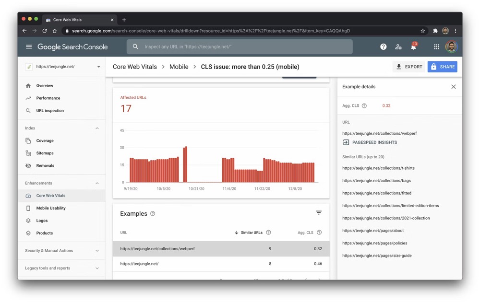Click the Help question mark icon
480x303 pixels.
(383, 47)
